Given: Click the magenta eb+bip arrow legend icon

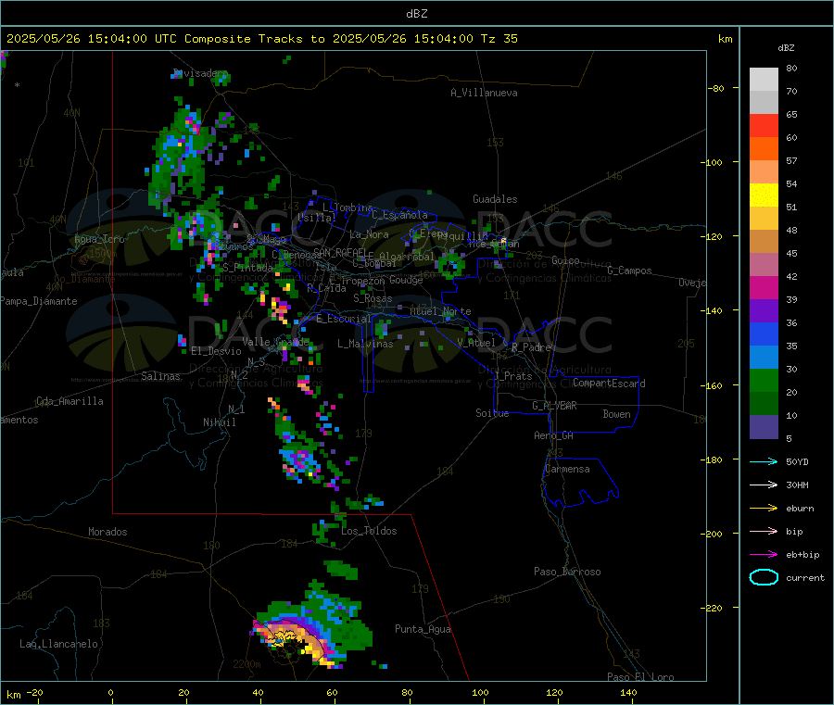Looking at the screenshot, I should click(764, 554).
